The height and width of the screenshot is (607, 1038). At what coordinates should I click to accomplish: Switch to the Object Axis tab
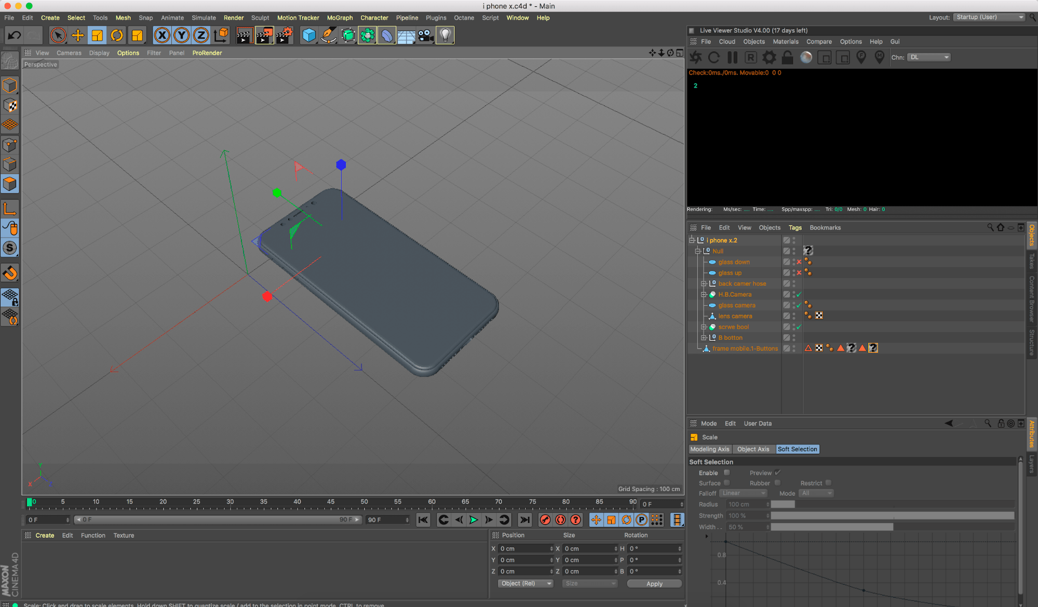tap(753, 449)
